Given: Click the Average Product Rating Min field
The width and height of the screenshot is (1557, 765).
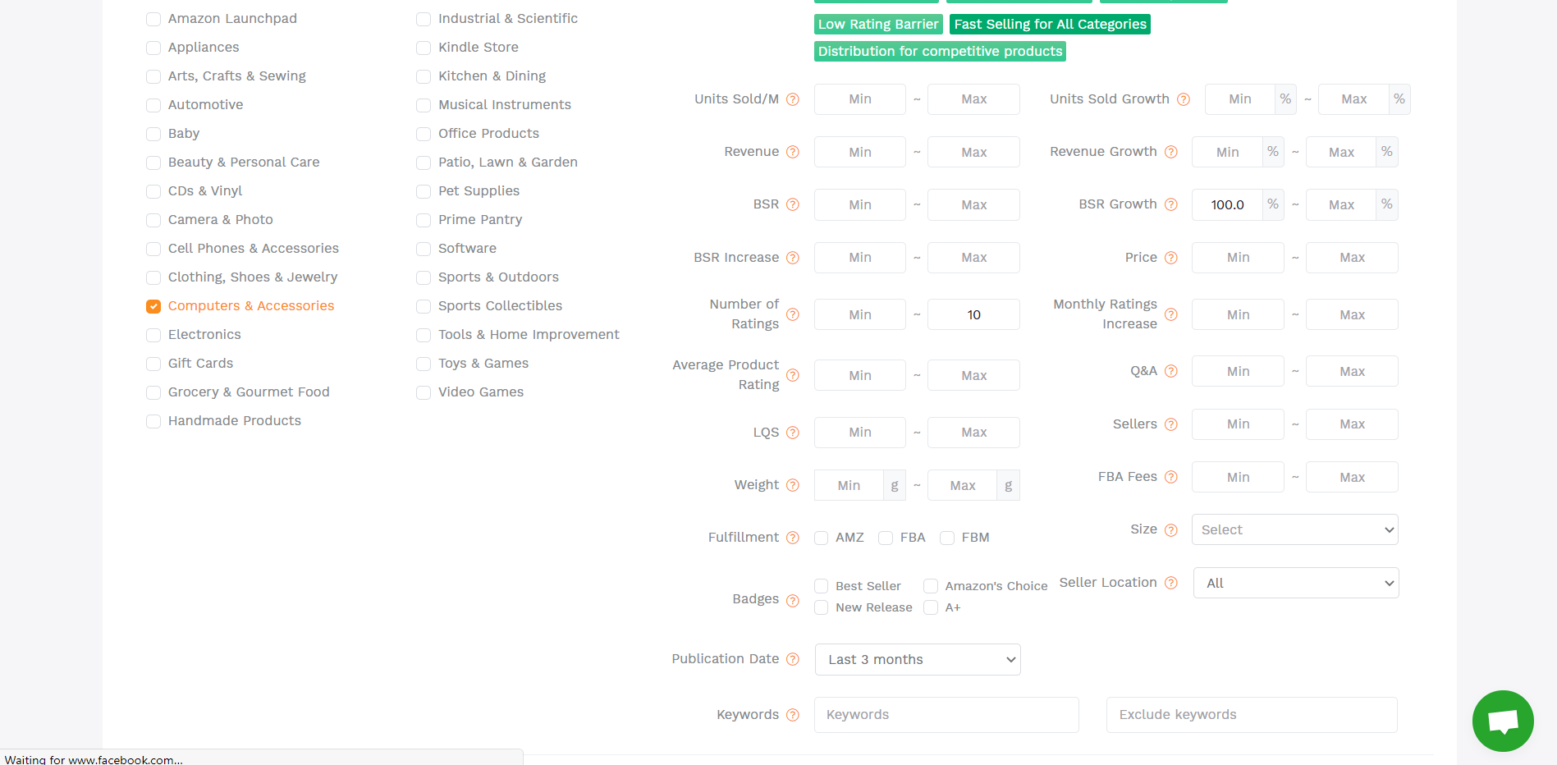Looking at the screenshot, I should pyautogui.click(x=860, y=375).
